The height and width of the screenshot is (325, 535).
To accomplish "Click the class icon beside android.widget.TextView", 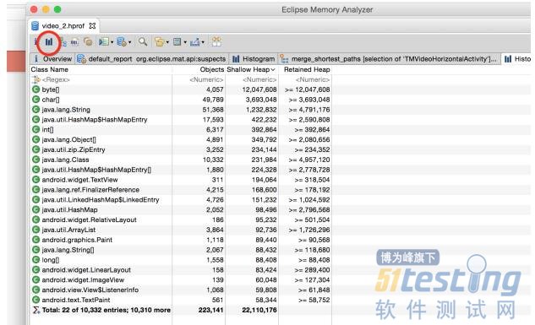I will tap(35, 180).
